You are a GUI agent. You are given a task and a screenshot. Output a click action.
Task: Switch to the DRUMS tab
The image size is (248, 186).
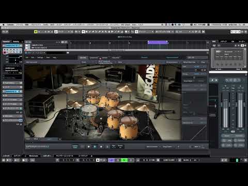83,58
